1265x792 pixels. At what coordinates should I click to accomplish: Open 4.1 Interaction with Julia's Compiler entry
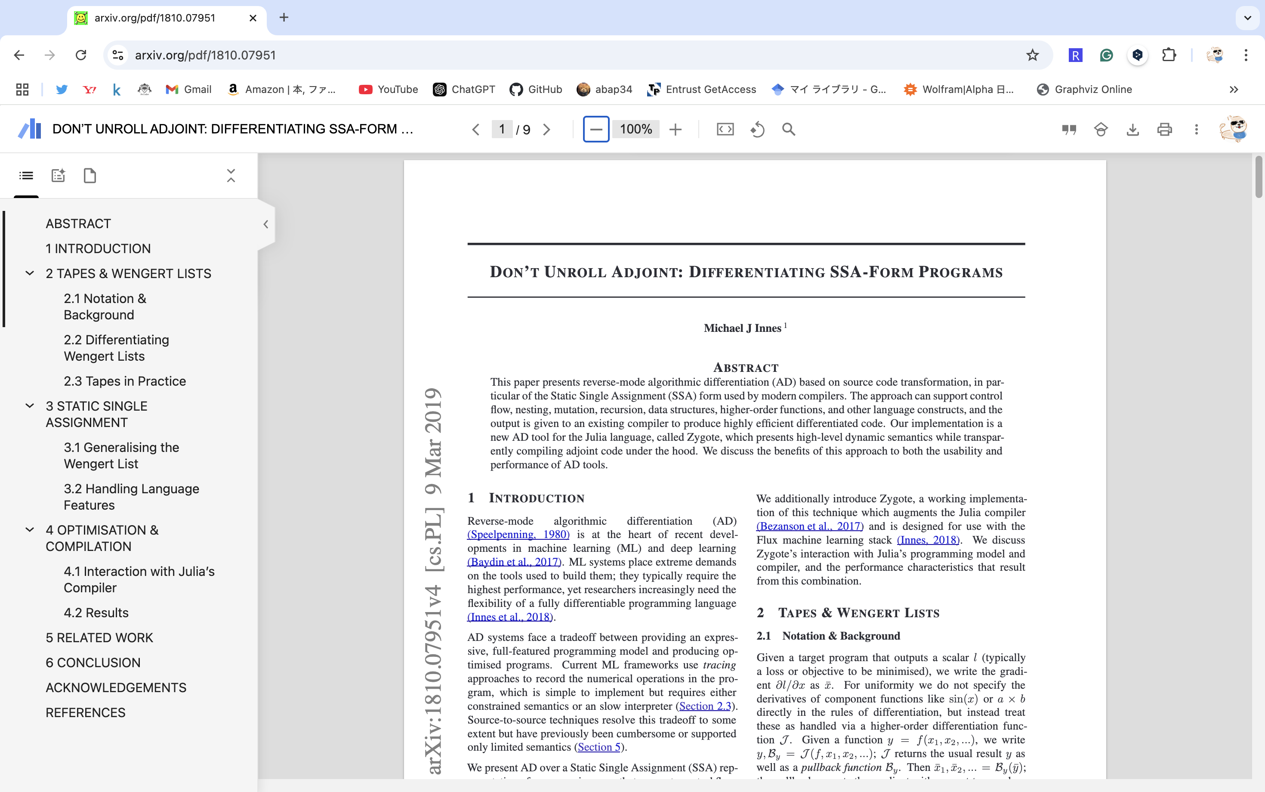(x=139, y=580)
